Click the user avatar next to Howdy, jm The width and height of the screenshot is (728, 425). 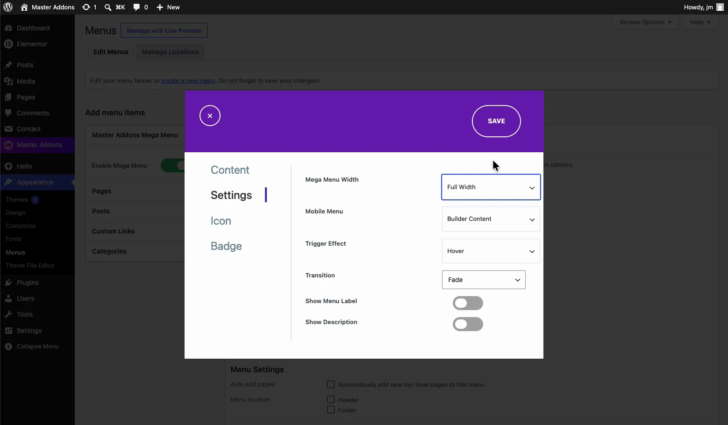(x=720, y=7)
